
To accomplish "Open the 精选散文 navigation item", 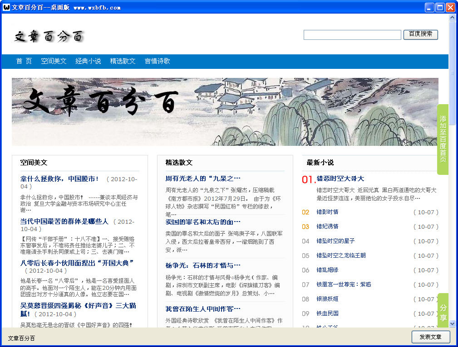I will pyautogui.click(x=123, y=61).
